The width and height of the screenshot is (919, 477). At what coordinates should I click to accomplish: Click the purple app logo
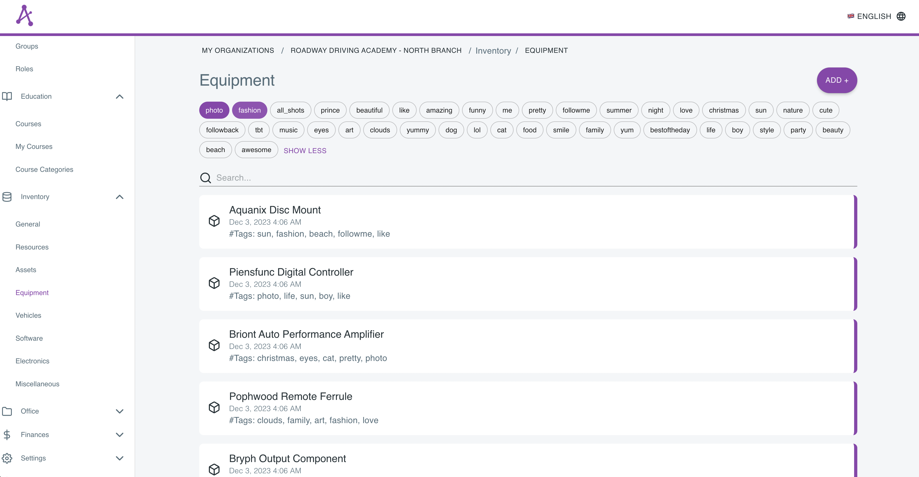25,16
